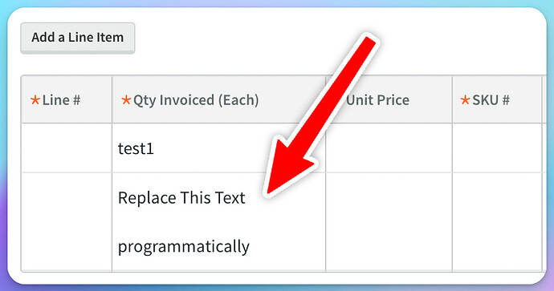Focus the SKU # cell in second row

click(497, 222)
